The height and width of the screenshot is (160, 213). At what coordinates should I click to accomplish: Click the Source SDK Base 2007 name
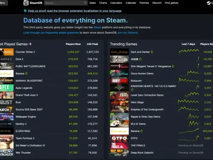[x=29, y=110]
